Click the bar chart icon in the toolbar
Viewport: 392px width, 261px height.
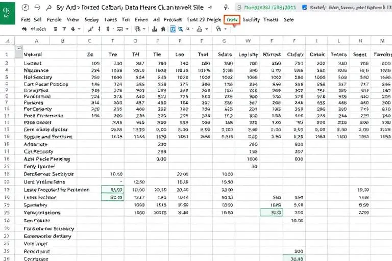tap(155, 29)
